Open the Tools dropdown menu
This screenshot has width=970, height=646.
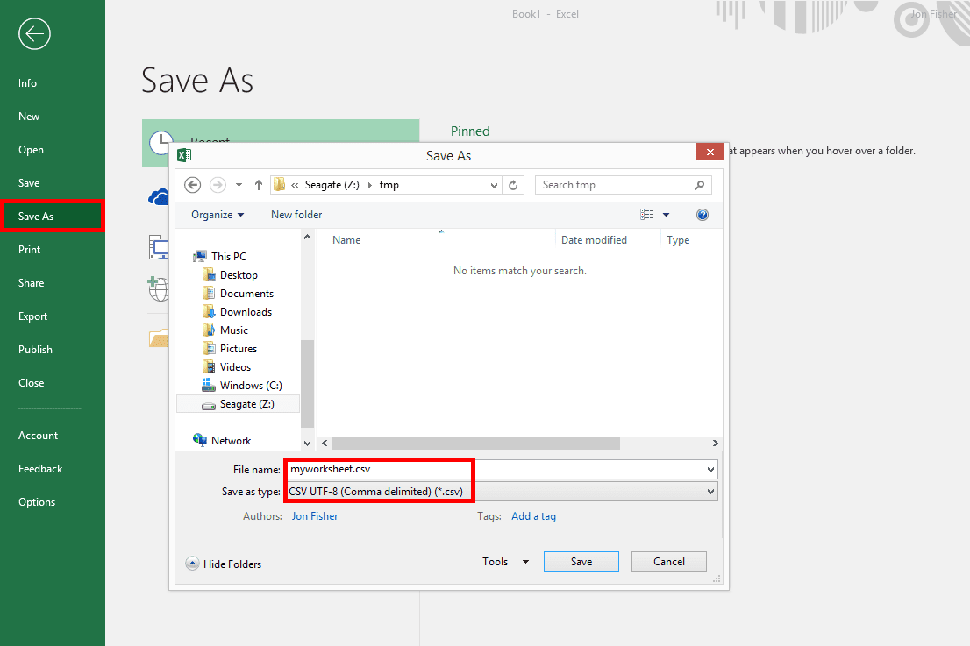pyautogui.click(x=506, y=562)
